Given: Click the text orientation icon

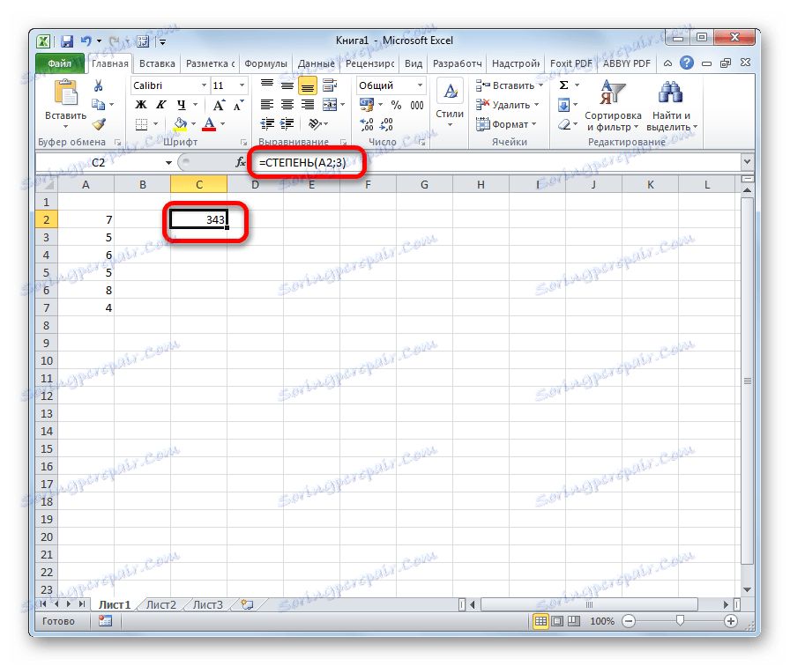Looking at the screenshot, I should [x=315, y=124].
